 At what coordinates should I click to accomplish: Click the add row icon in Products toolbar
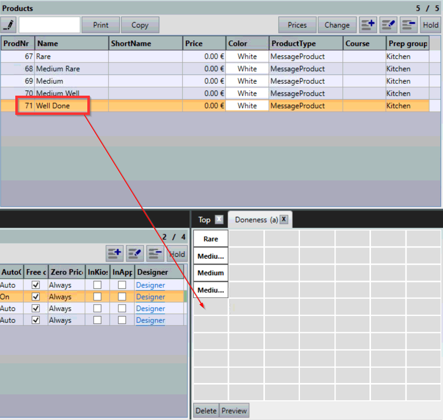click(368, 25)
